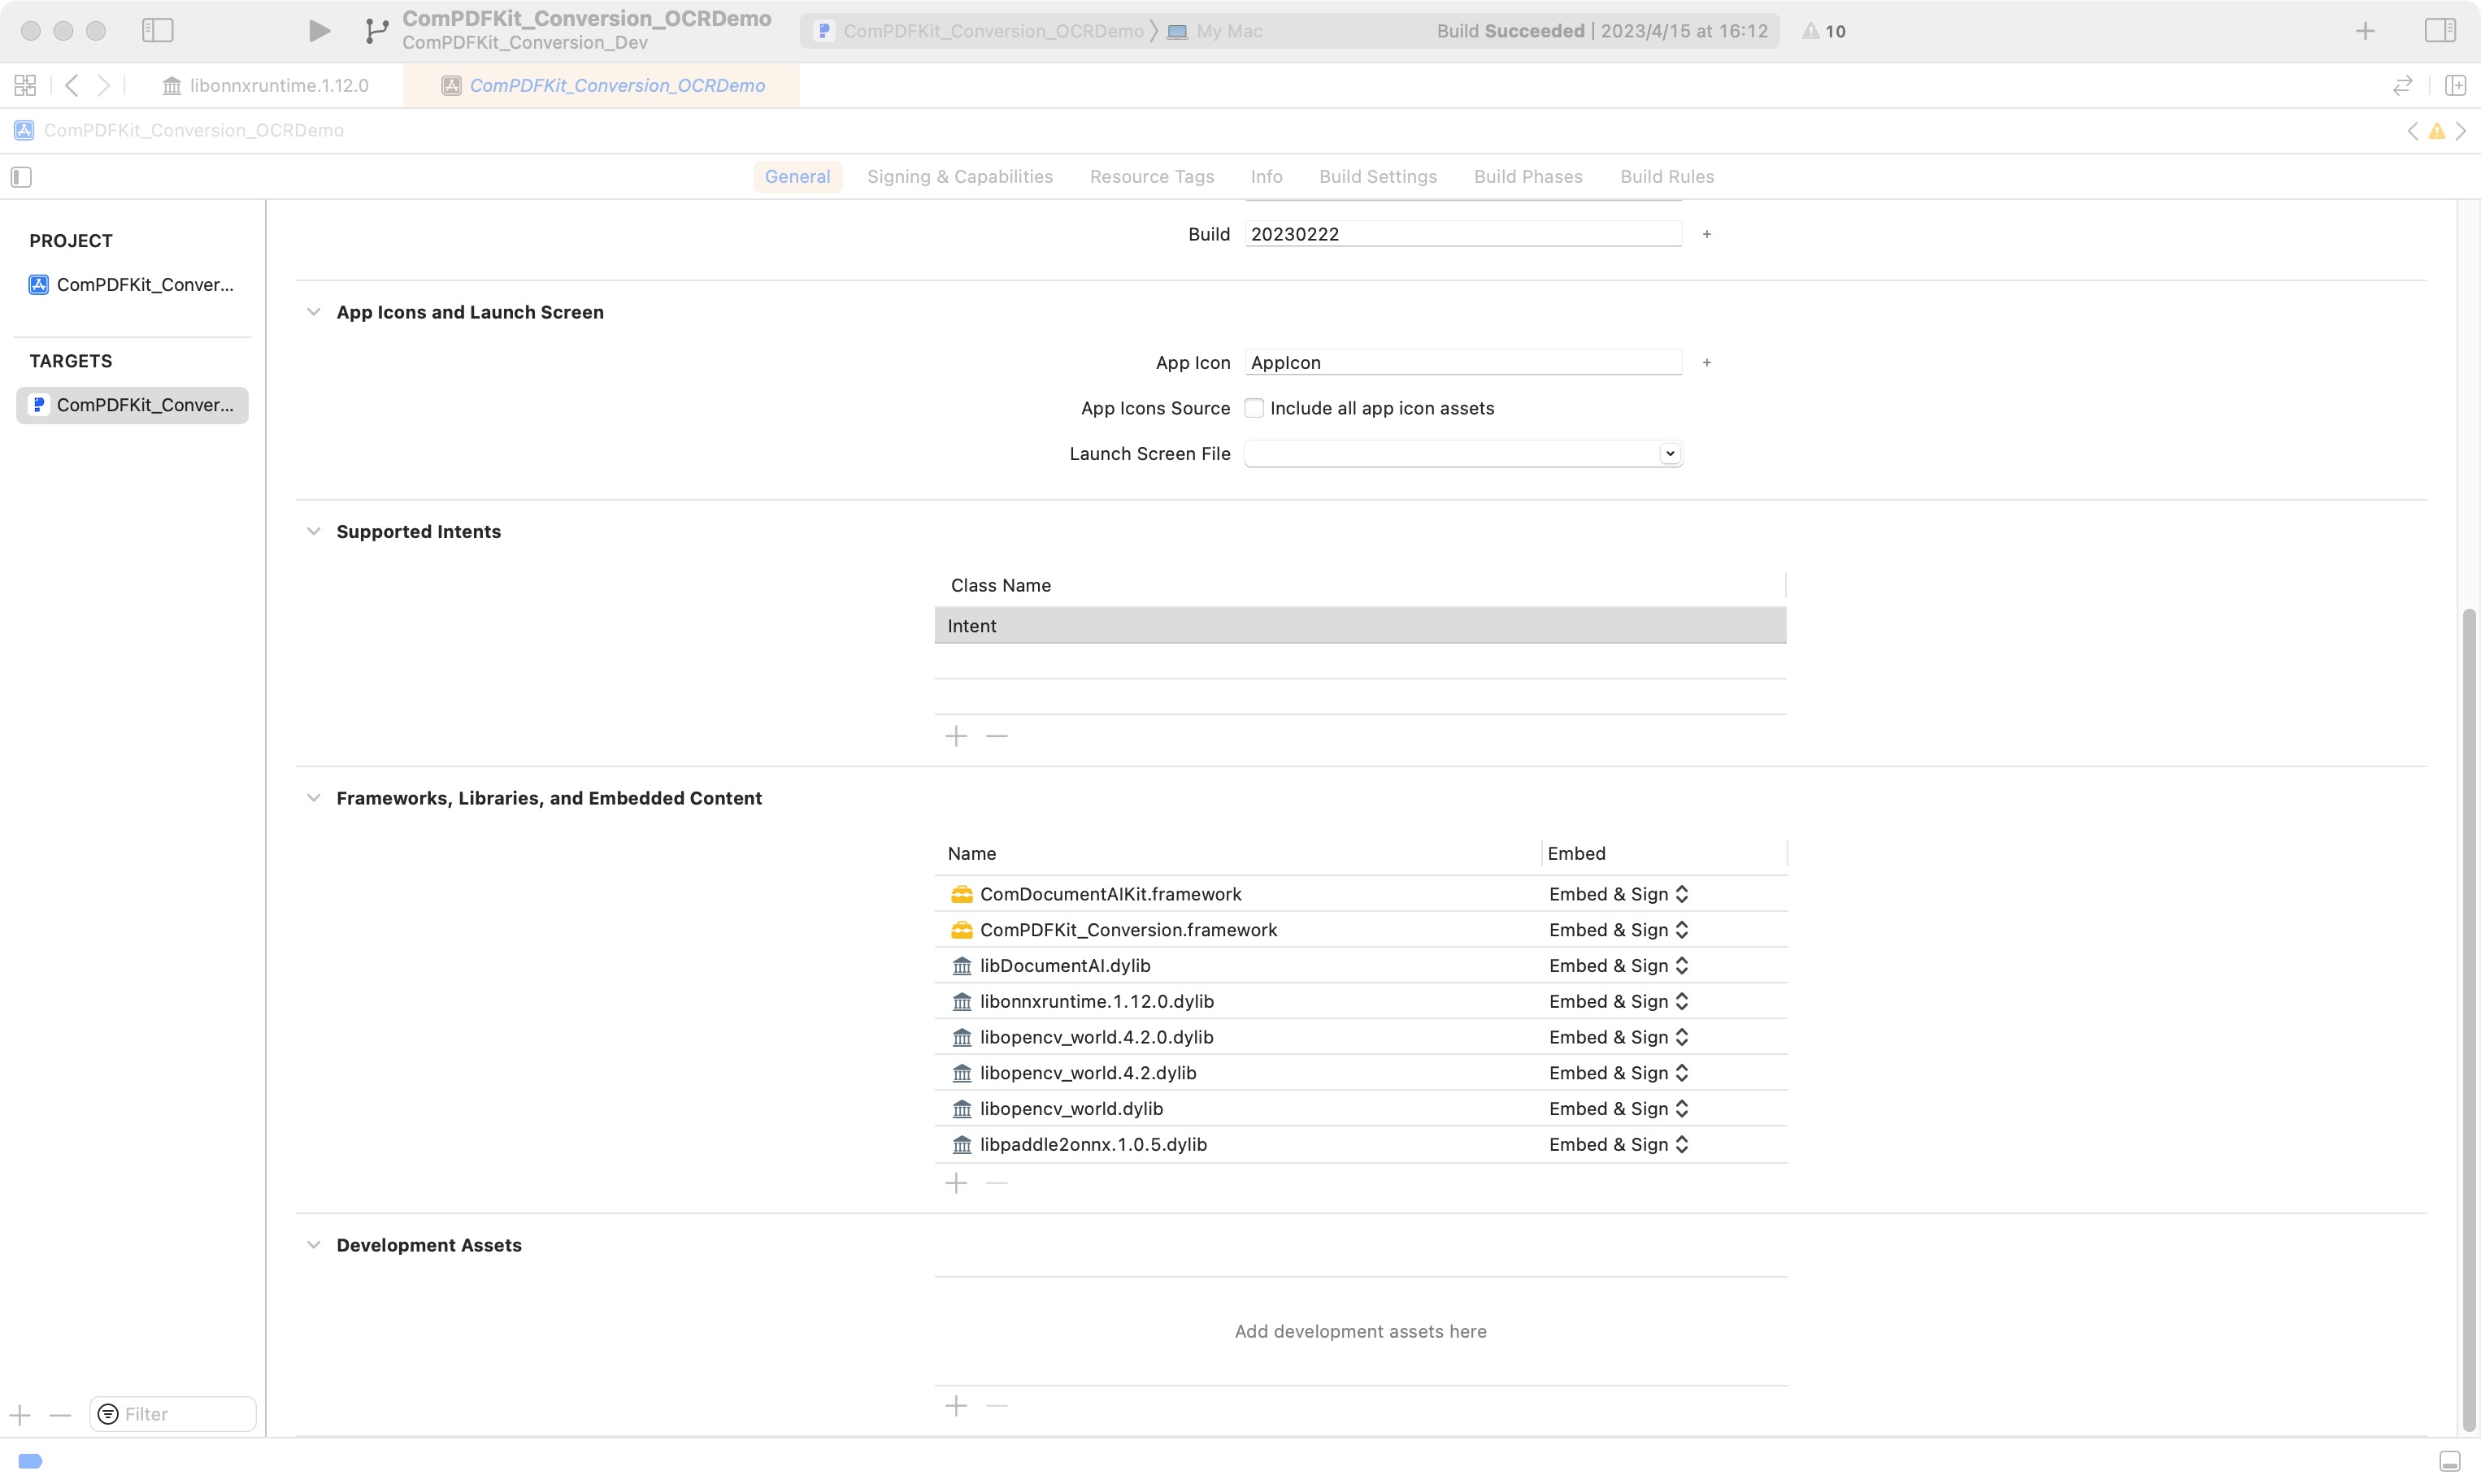Image resolution: width=2481 pixels, height=1484 pixels.
Task: Open the Build Rules tab
Action: tap(1667, 177)
